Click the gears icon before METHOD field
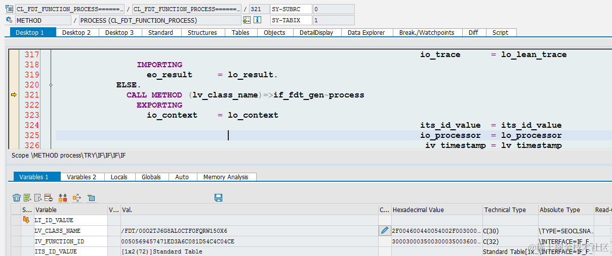 [9, 20]
